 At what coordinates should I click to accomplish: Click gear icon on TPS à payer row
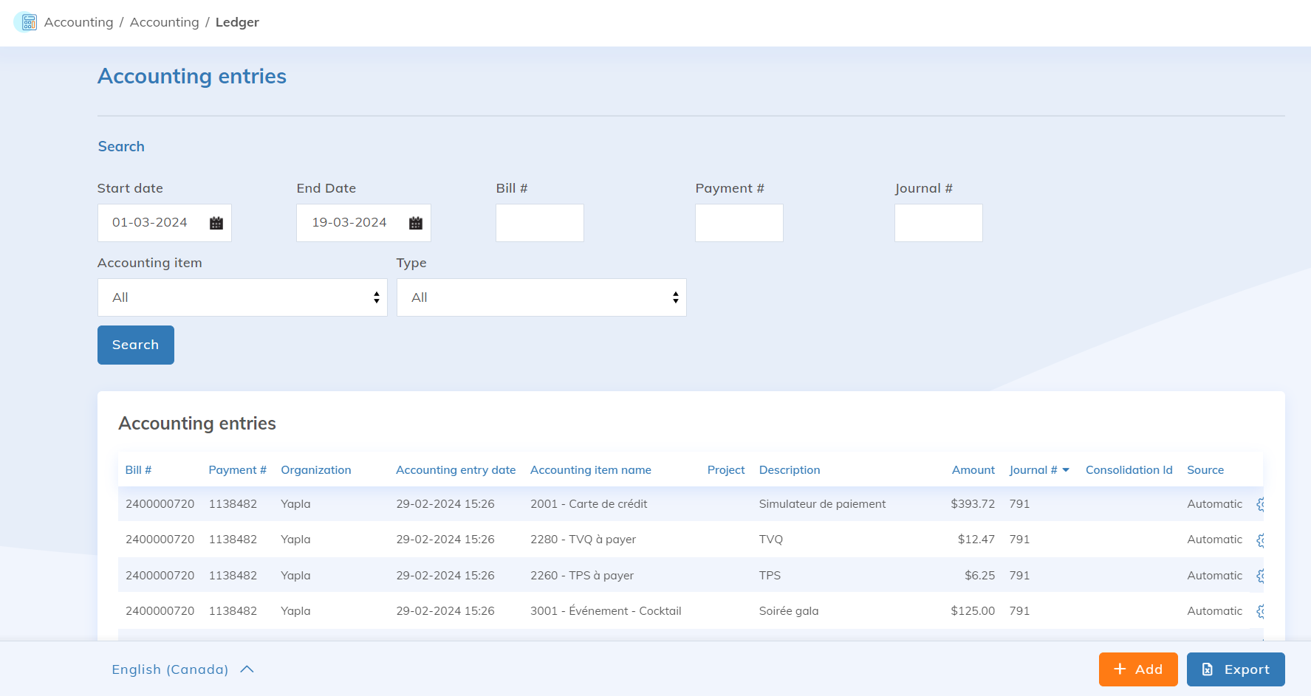tap(1260, 576)
